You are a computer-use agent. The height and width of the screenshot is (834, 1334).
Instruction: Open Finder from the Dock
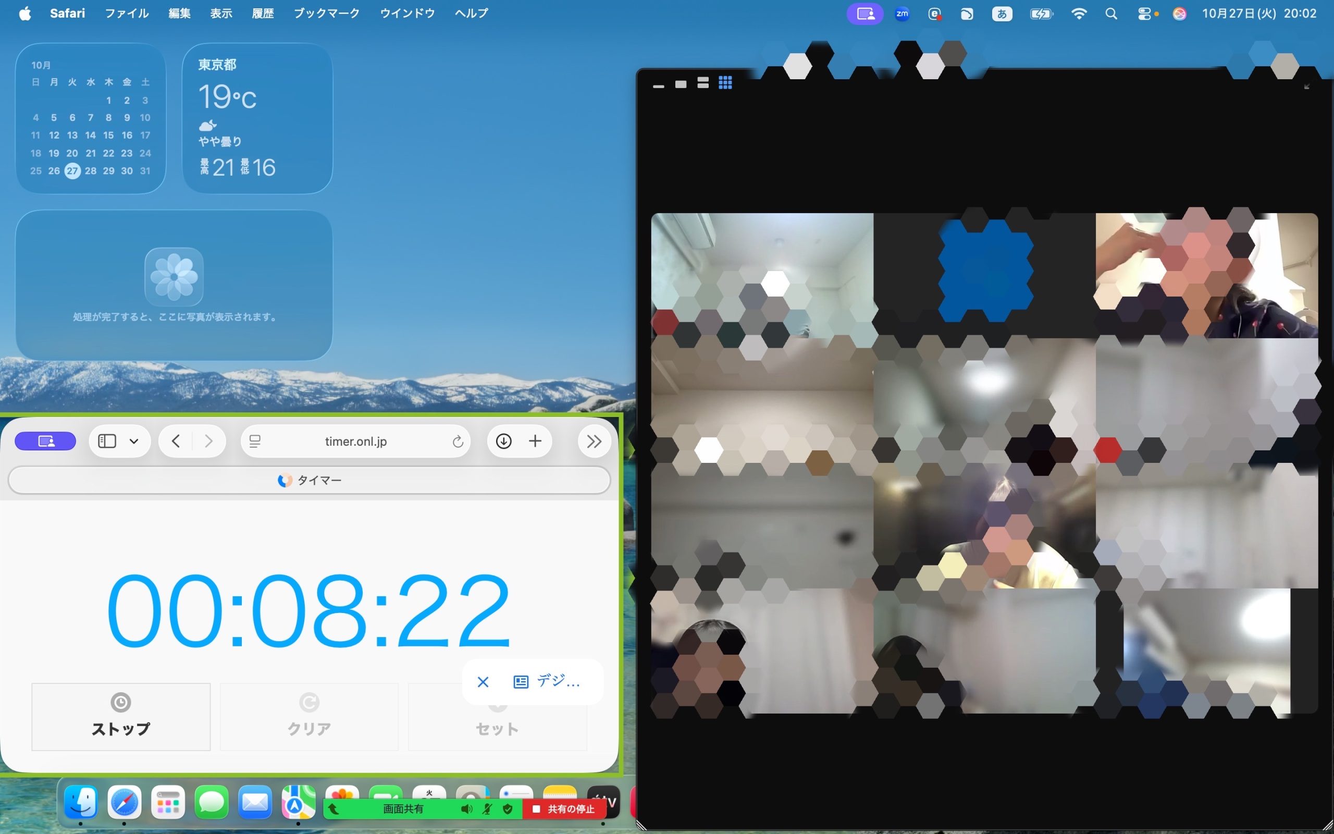[81, 802]
